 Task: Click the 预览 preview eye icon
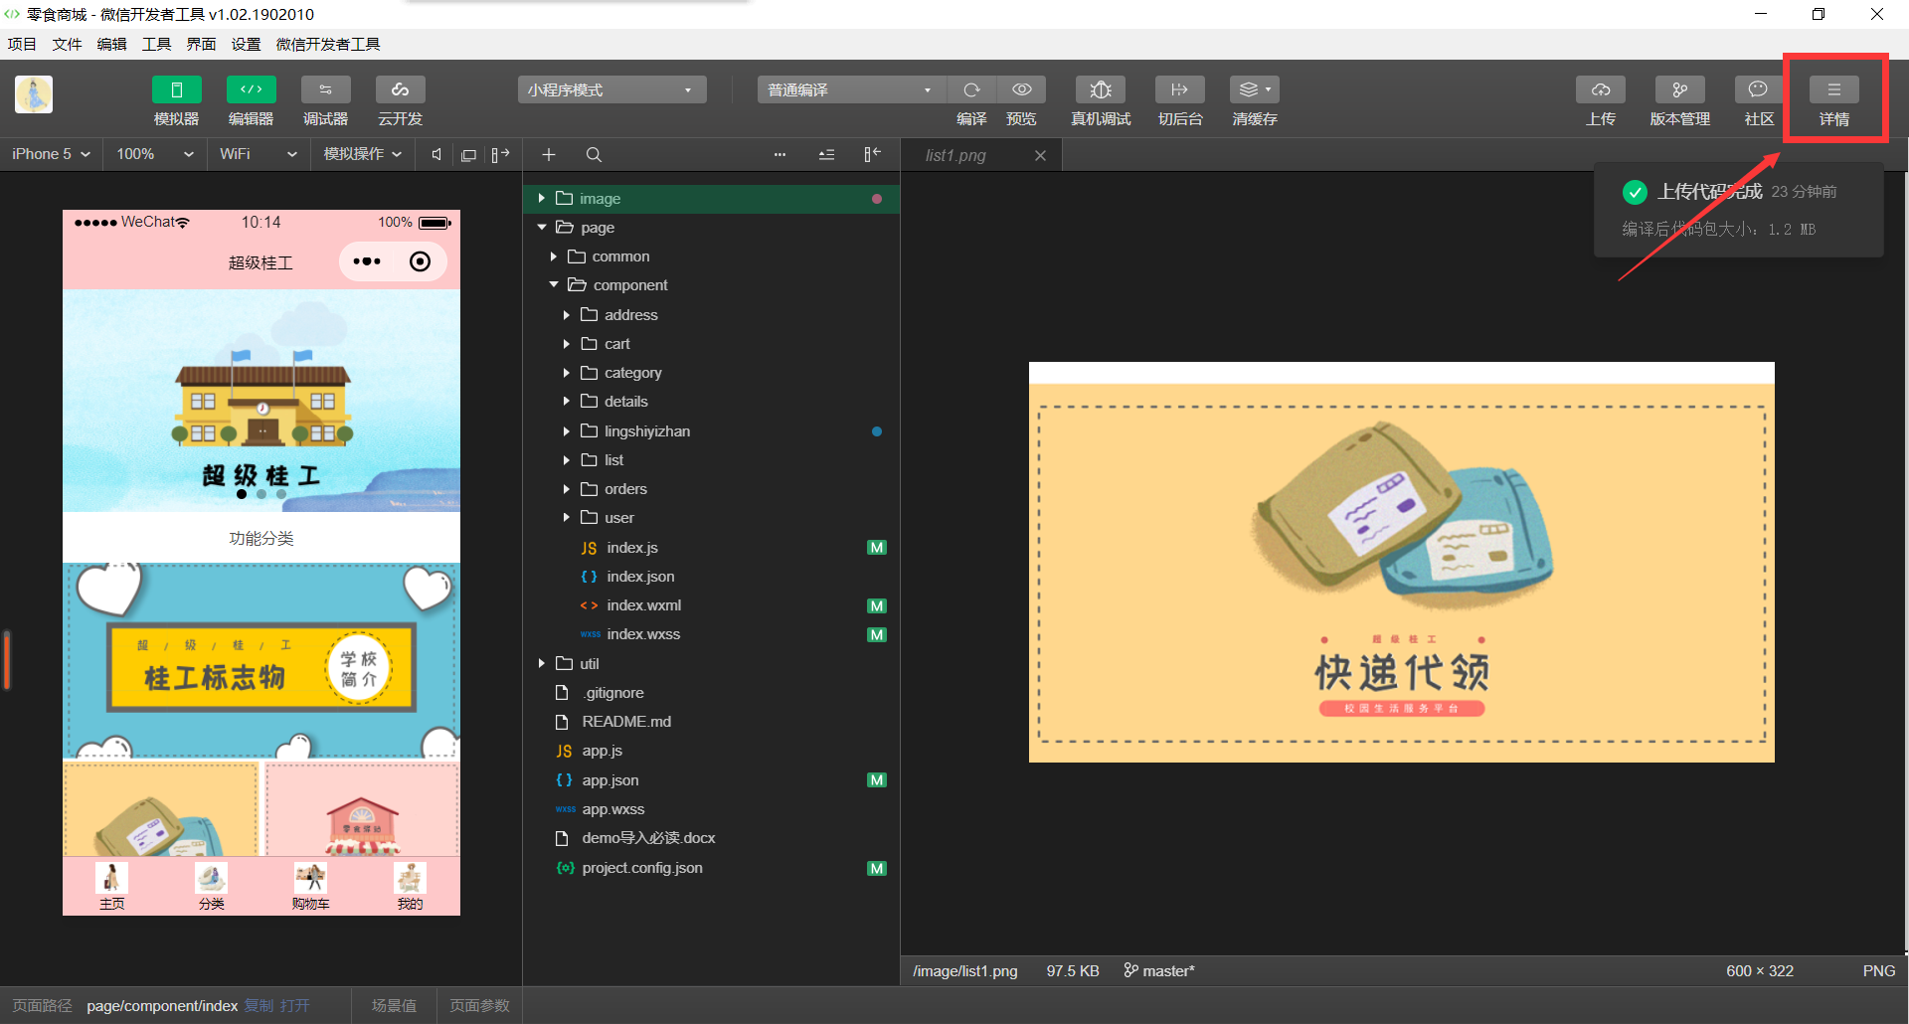pyautogui.click(x=1021, y=89)
